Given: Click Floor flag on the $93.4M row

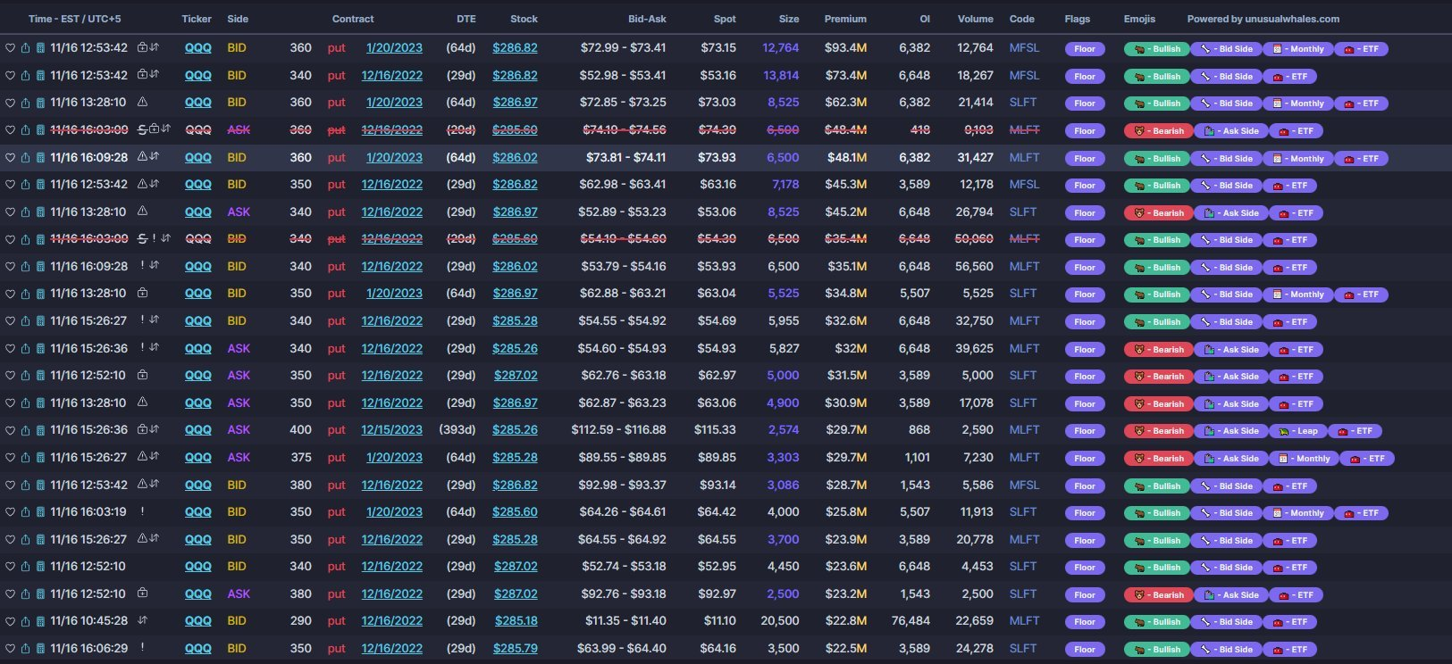Looking at the screenshot, I should click(x=1085, y=49).
